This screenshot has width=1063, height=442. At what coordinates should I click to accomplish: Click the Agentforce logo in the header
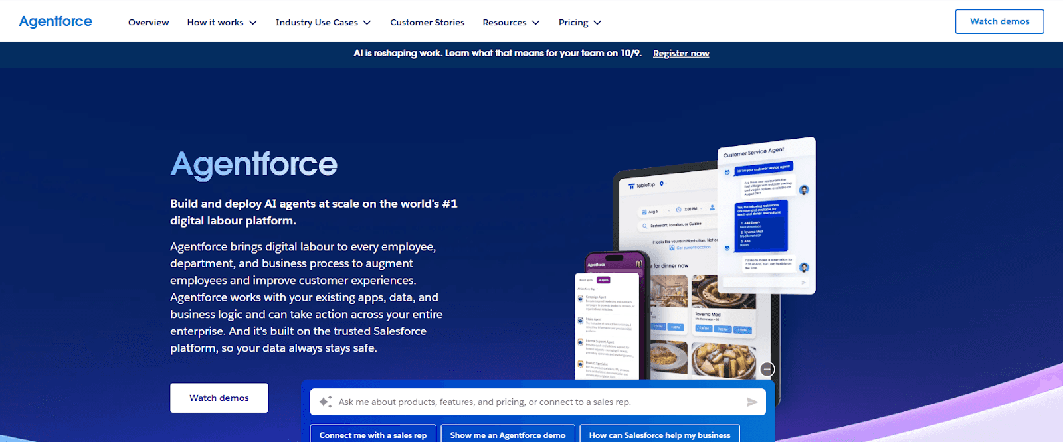pos(56,21)
